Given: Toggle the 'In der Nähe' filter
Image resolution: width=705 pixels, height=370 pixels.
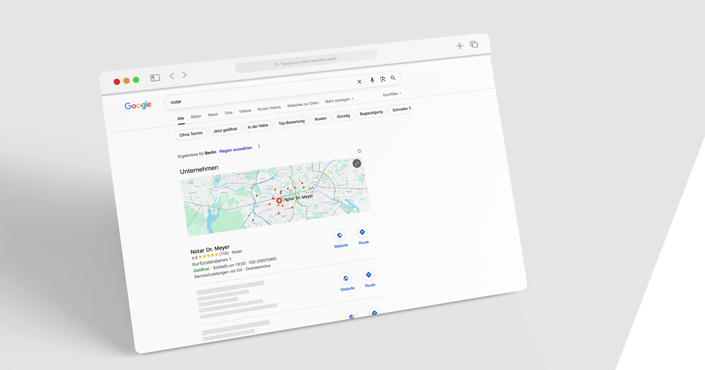Looking at the screenshot, I should [x=258, y=126].
